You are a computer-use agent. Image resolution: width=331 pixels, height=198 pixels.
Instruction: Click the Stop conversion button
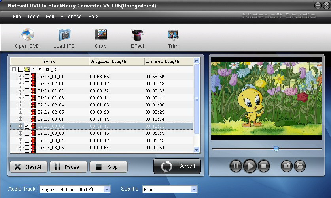coord(108,167)
